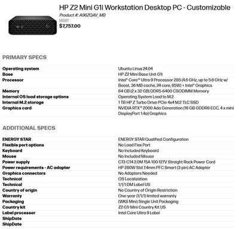Click No Included Mouse value

(x=136, y=156)
